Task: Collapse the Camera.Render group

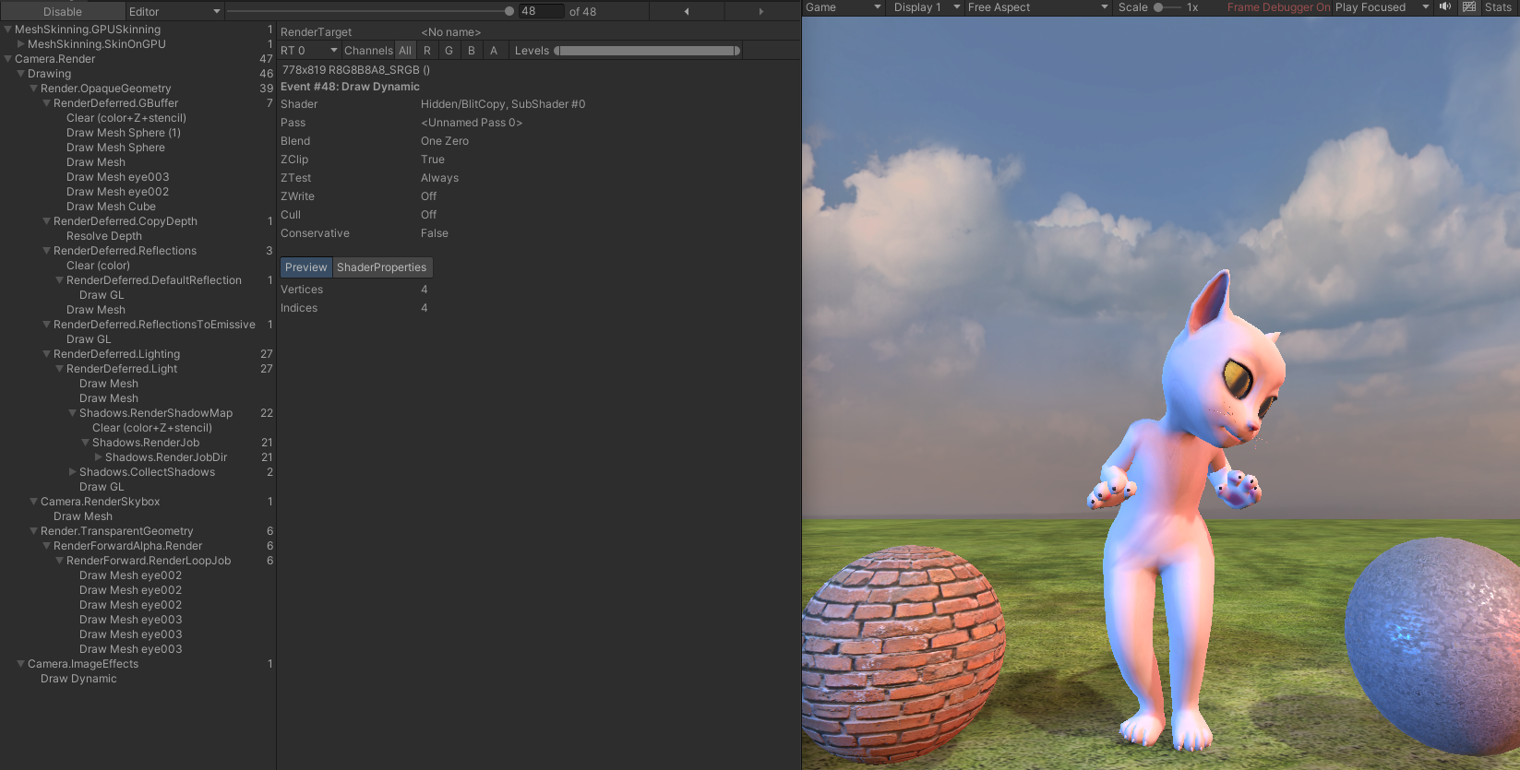Action: pyautogui.click(x=8, y=59)
